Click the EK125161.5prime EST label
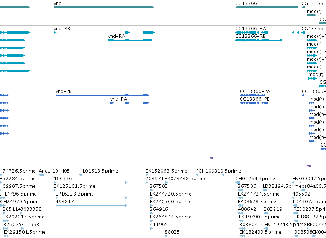This screenshot has width=326, height=238. (74, 186)
